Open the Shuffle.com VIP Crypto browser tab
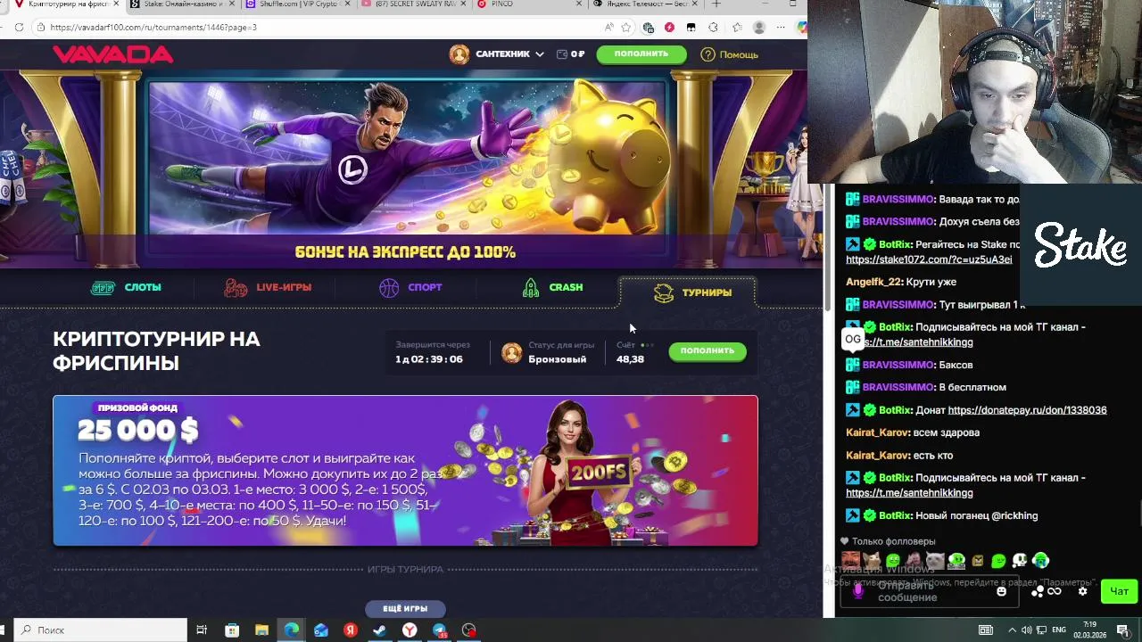Image resolution: width=1142 pixels, height=642 pixels. [x=294, y=4]
